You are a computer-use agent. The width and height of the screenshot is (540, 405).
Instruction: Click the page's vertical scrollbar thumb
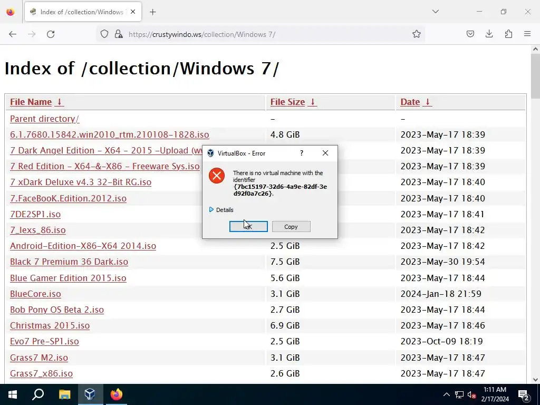[x=535, y=76]
